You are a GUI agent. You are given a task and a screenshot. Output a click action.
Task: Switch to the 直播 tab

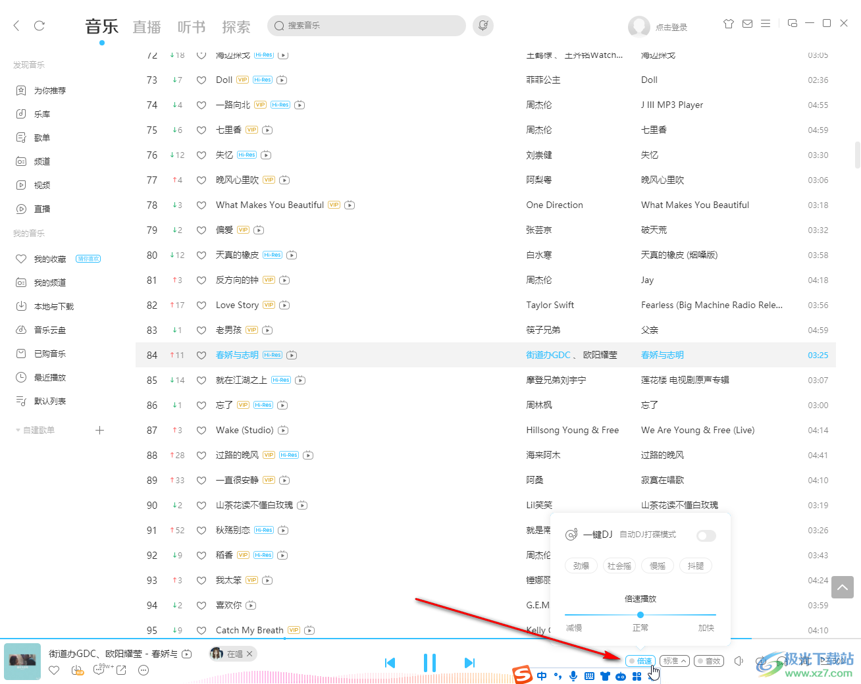tap(147, 27)
